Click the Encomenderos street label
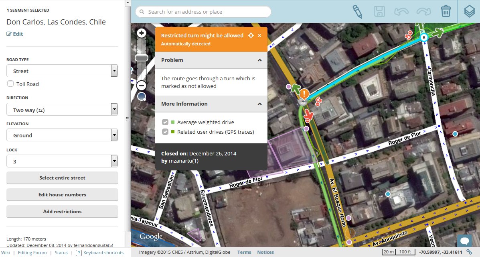 coord(206,208)
